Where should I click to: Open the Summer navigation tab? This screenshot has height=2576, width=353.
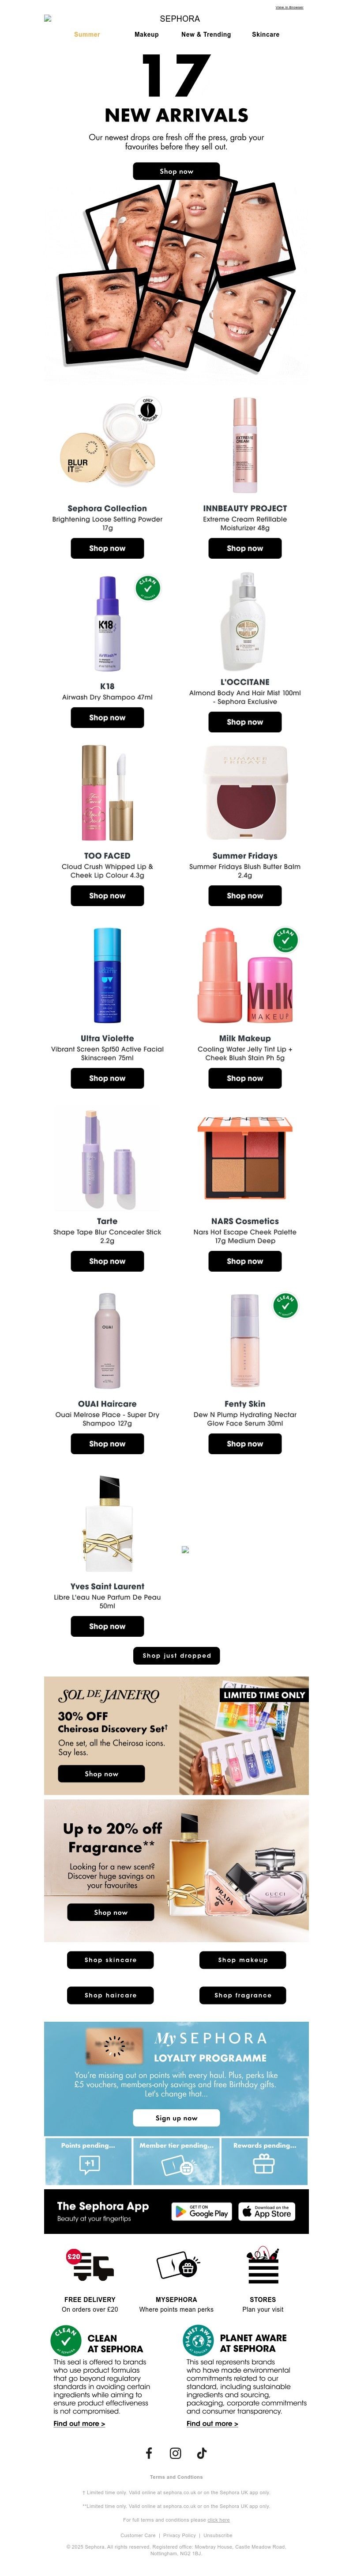(x=87, y=34)
